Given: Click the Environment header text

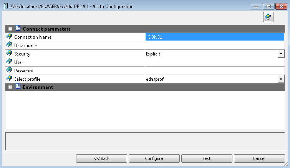Looking at the screenshot, I should pos(38,87).
